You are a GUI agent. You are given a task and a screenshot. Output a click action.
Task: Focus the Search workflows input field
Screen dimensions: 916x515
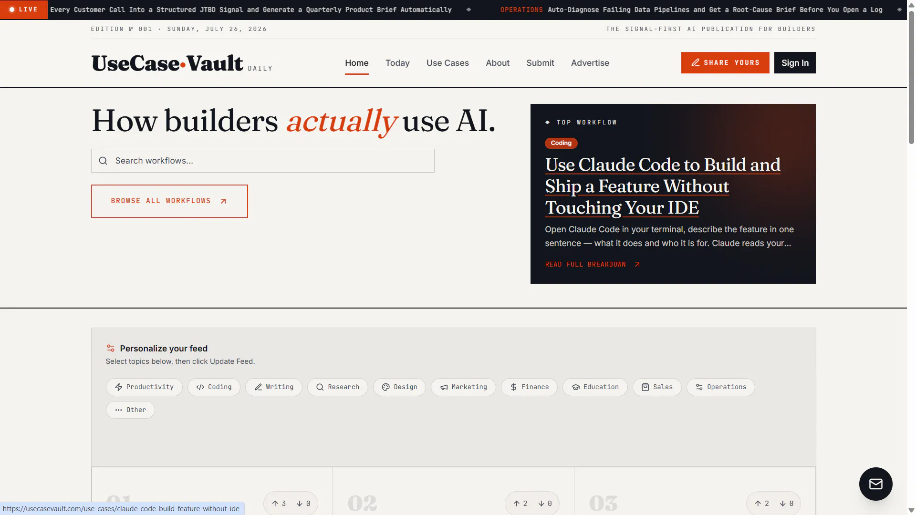(x=263, y=161)
